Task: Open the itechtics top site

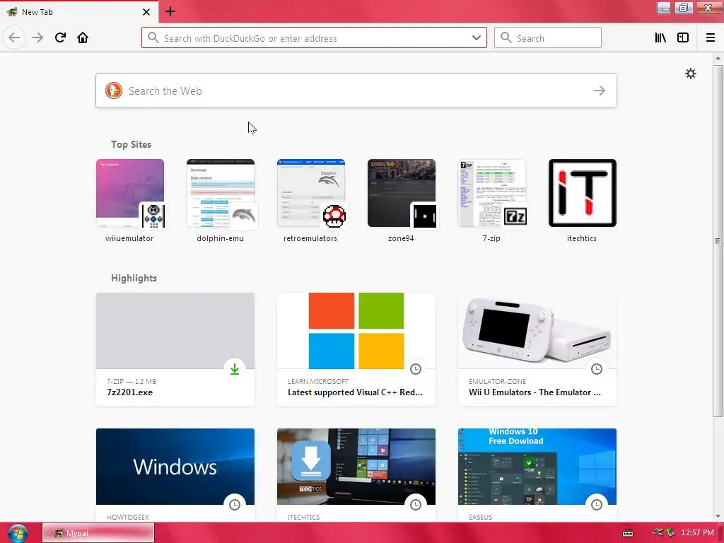Action: pos(583,200)
